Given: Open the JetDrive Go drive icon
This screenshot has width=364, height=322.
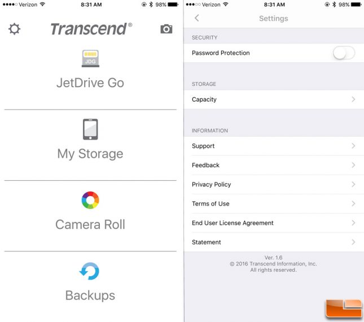Looking at the screenshot, I should coord(90,58).
